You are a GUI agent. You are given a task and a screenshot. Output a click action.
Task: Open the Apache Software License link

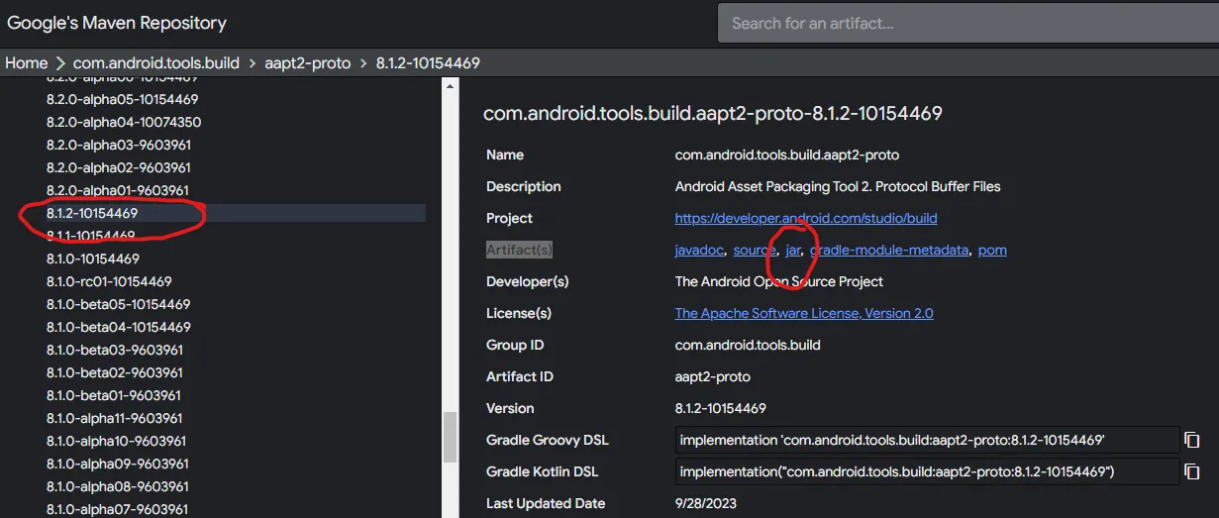pos(804,313)
